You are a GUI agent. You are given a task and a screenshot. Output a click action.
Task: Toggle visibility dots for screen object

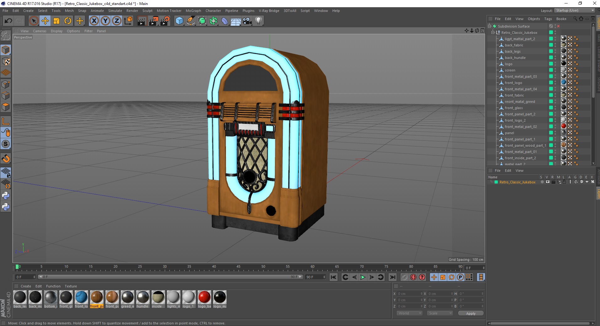click(x=555, y=70)
